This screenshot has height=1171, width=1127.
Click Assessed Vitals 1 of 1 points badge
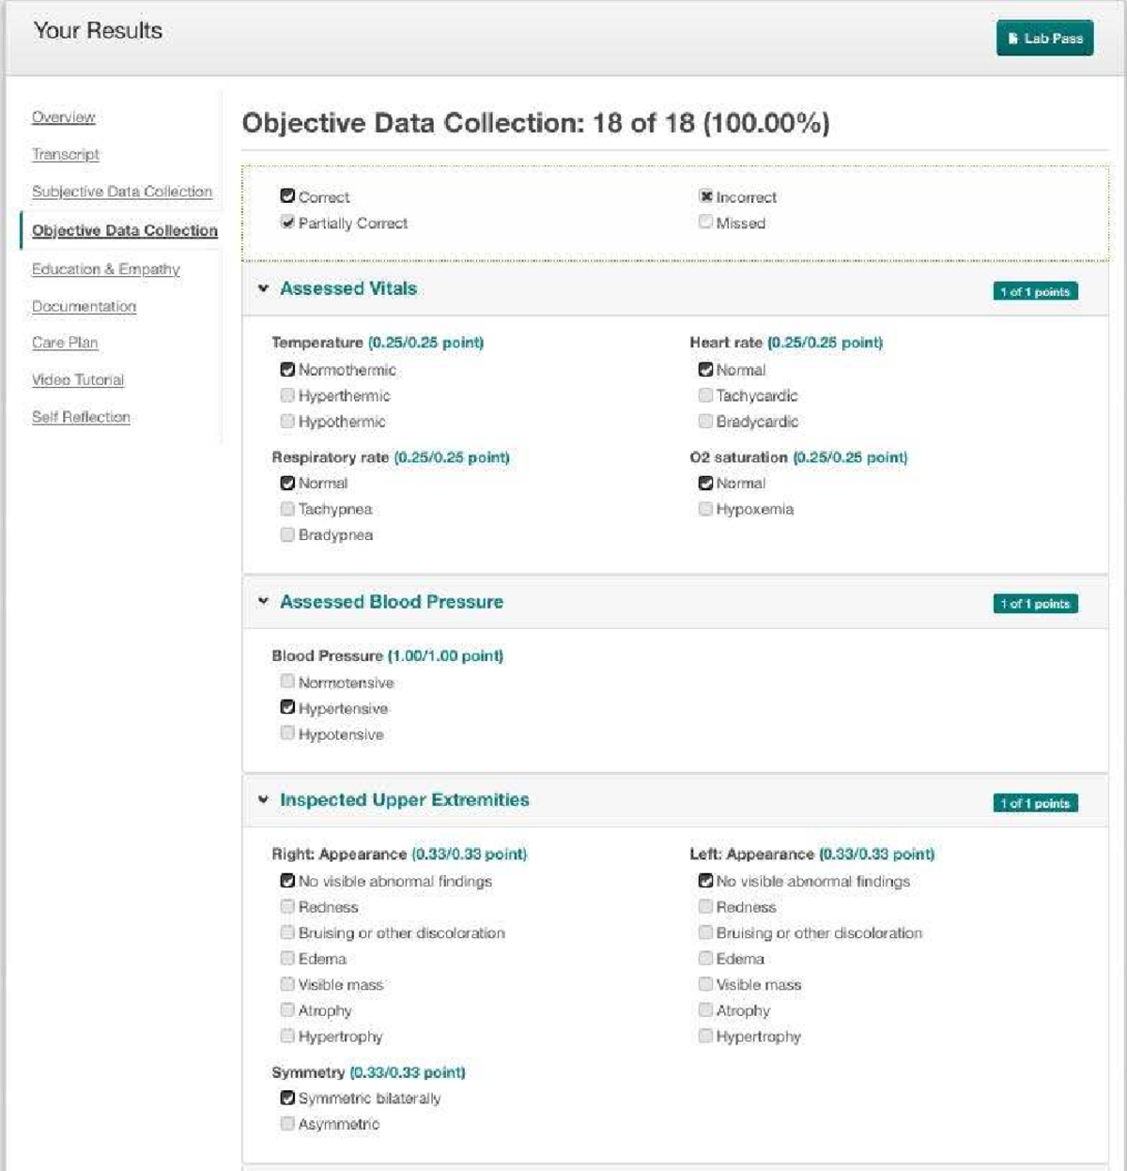pyautogui.click(x=1036, y=292)
